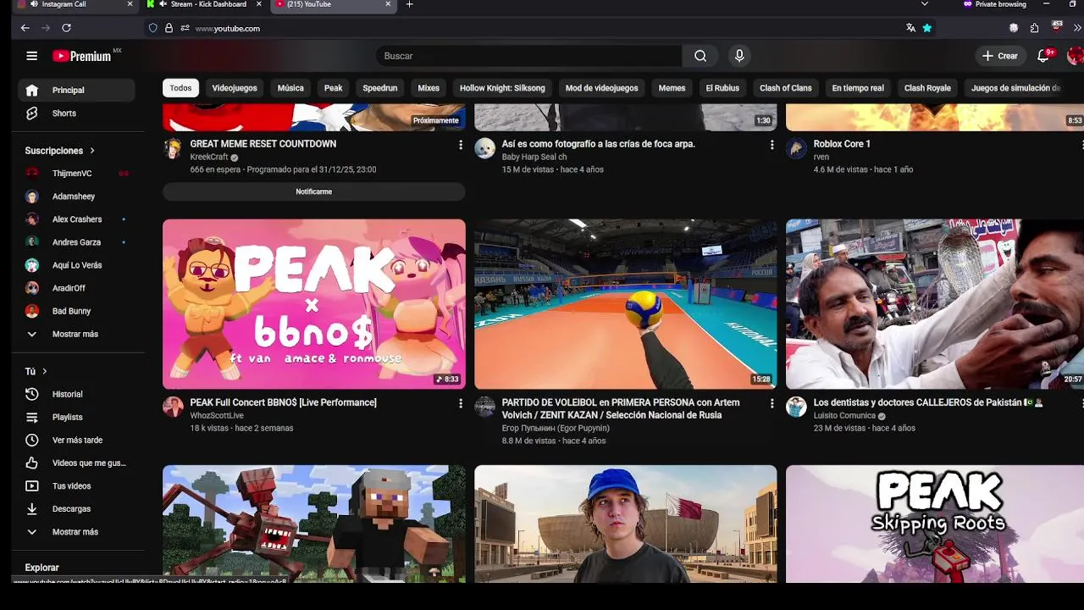Click into the Buscar search field
The width and height of the screenshot is (1084, 610).
tap(529, 56)
